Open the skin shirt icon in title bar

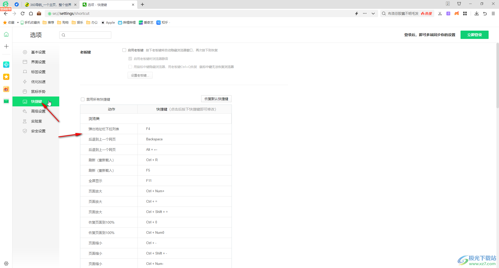[459, 4]
